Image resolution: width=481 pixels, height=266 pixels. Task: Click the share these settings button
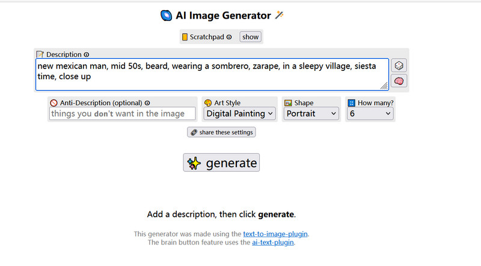221,132
